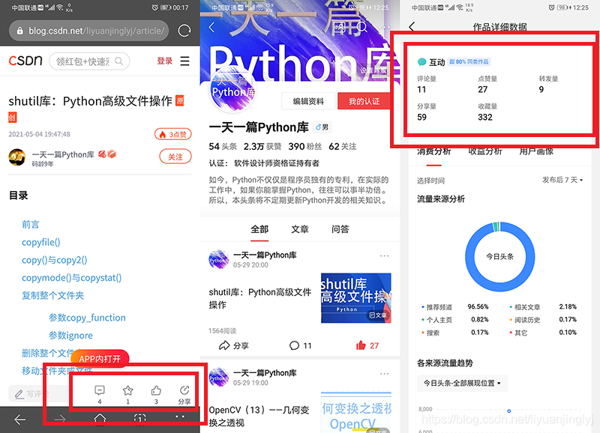Screen dimensions: 600x433
Task: Open the 发布后7天 time dropdown
Action: tap(562, 180)
